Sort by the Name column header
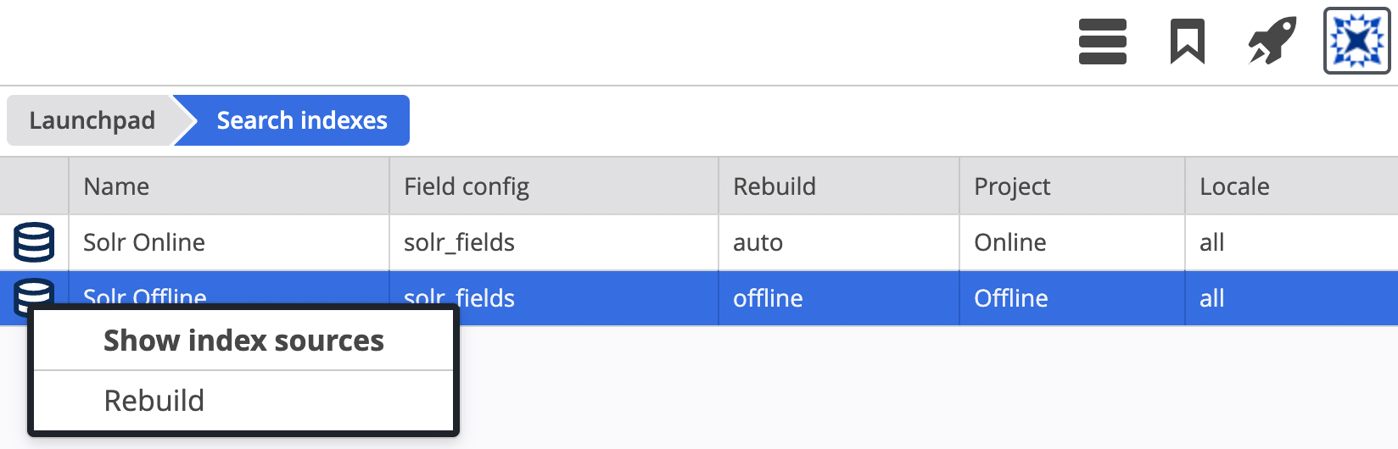The image size is (1398, 449). (x=116, y=186)
